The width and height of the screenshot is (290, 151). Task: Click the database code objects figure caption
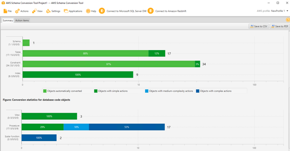point(37,100)
